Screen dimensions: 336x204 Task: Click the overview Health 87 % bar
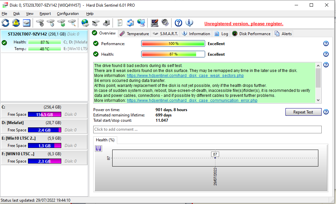point(173,54)
